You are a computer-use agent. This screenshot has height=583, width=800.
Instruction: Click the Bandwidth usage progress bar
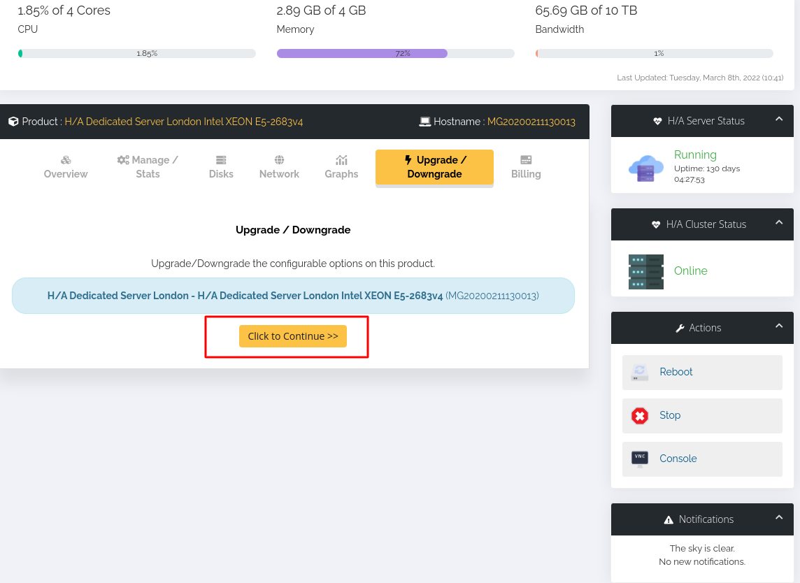(654, 54)
